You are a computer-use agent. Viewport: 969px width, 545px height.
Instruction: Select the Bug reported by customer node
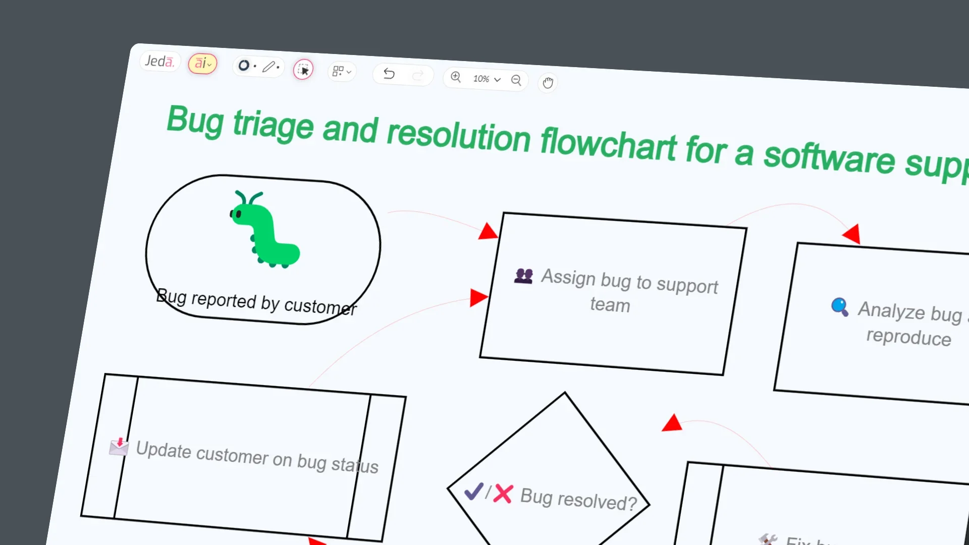[262, 250]
